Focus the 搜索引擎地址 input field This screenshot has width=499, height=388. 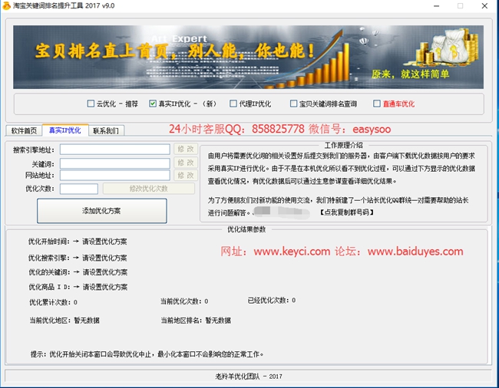pyautogui.click(x=115, y=150)
